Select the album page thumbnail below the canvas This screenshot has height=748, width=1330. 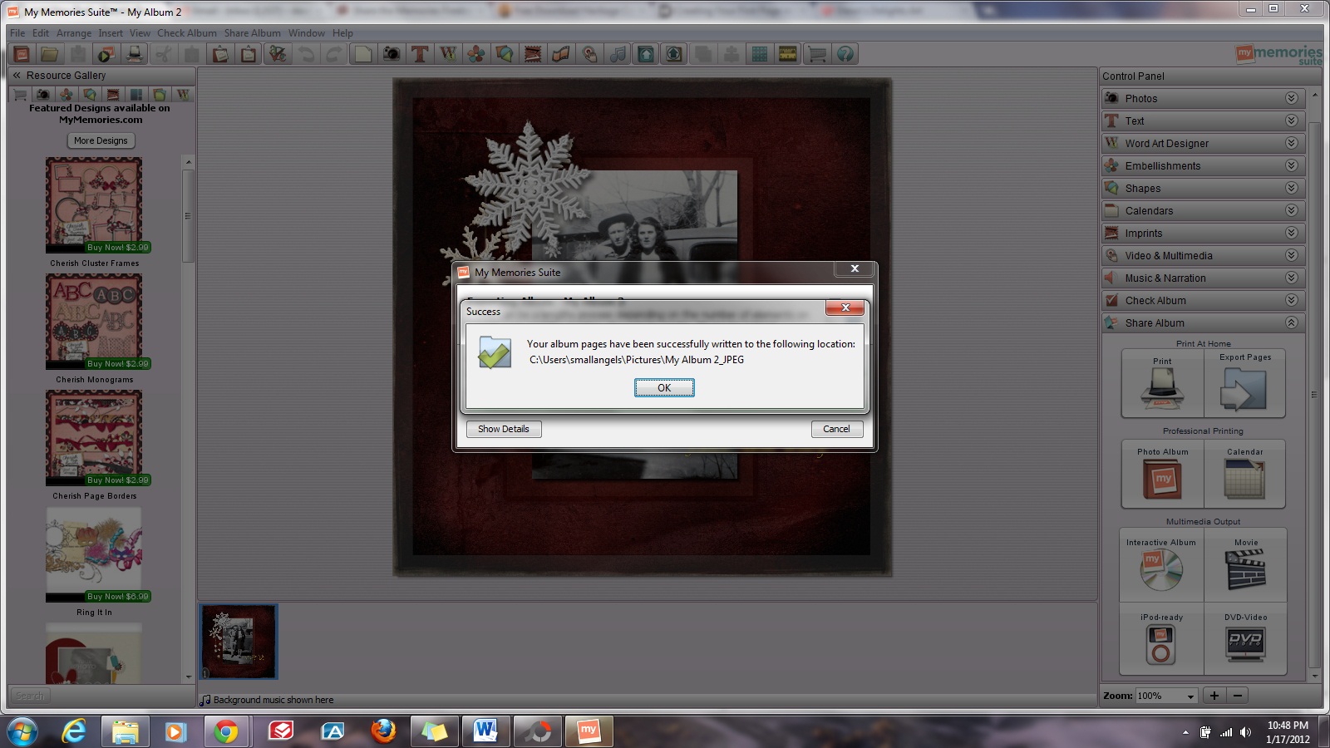(x=239, y=642)
